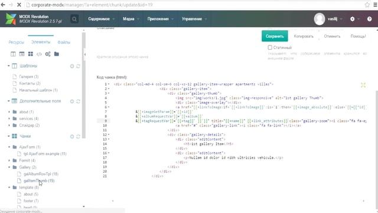Viewport: 378px width, 213px height.
Task: Click the Помощь! button
Action: pos(358,36)
